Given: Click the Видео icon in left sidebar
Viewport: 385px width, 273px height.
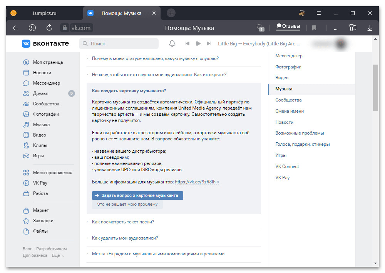Looking at the screenshot, I should pyautogui.click(x=26, y=135).
